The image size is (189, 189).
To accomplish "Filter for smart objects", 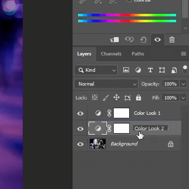I will point(174,70).
